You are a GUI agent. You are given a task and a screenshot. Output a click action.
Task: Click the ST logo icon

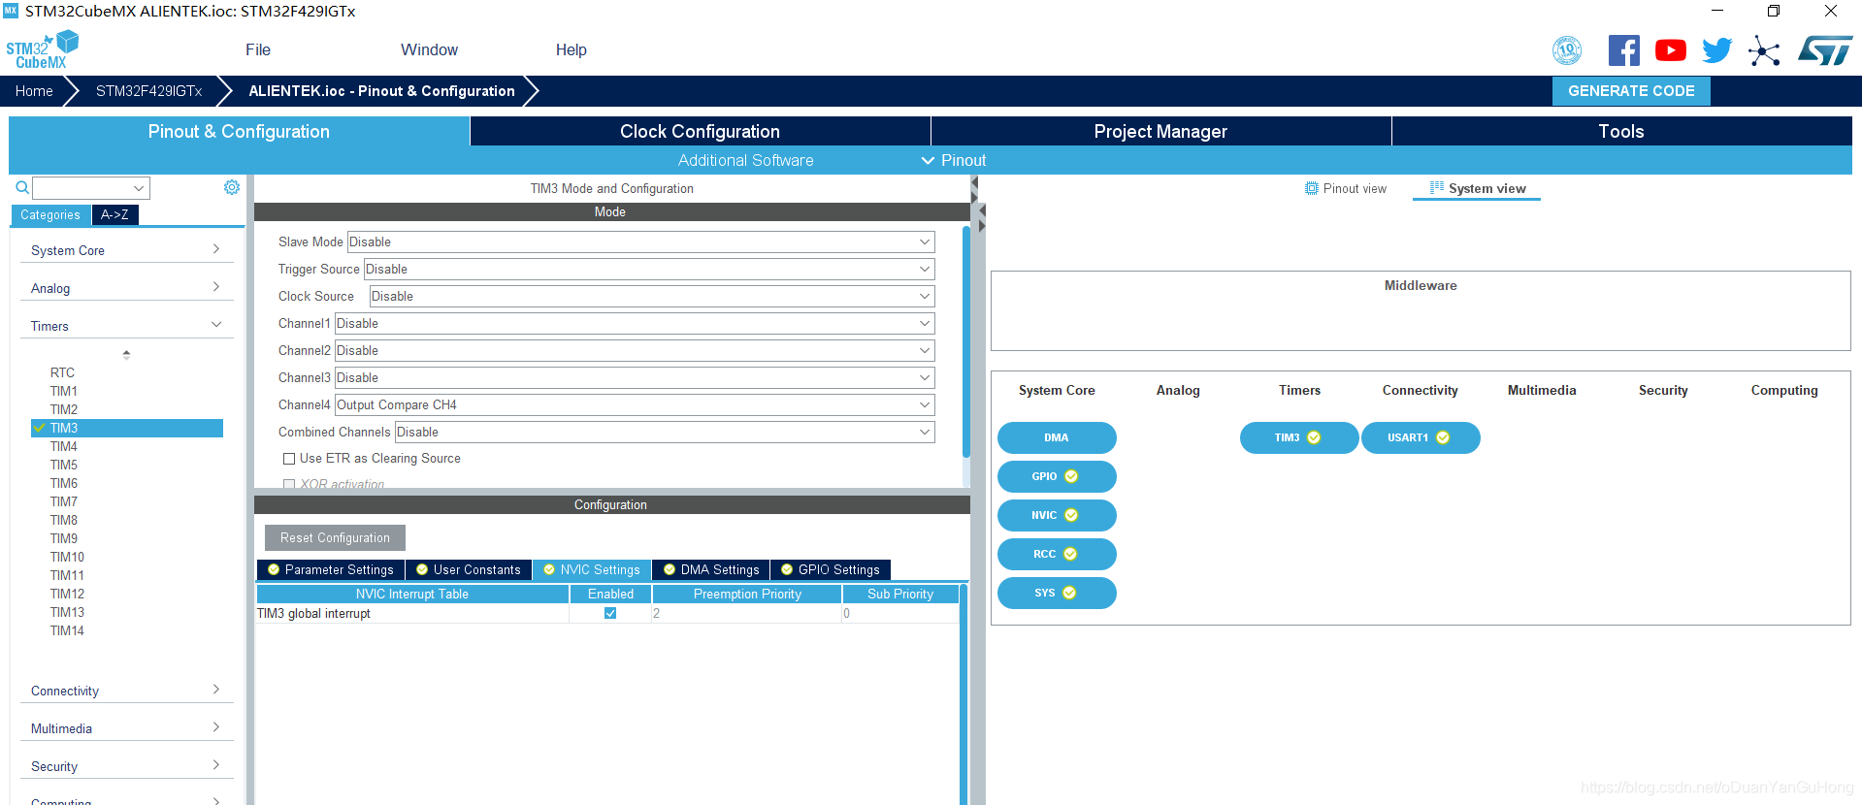pos(1825,50)
